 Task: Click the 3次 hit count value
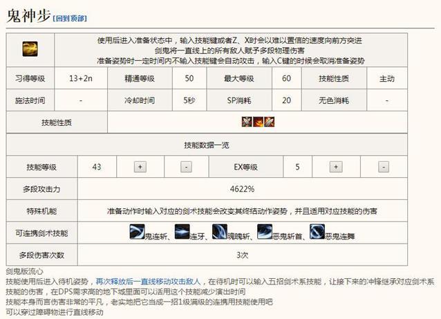[x=242, y=255]
